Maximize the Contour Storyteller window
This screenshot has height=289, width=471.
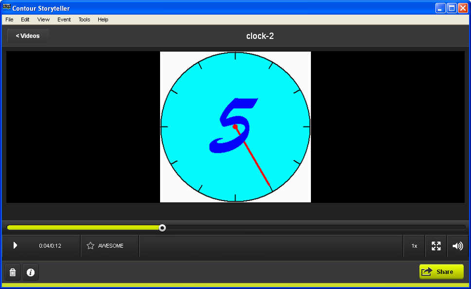tap(452, 8)
